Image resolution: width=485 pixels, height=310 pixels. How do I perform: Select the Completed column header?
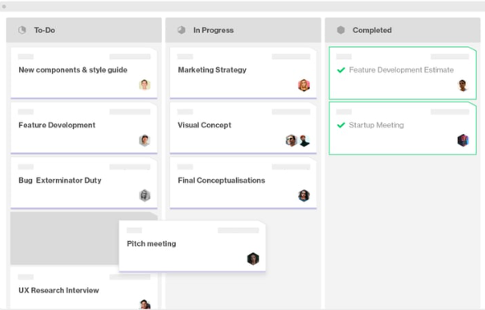click(x=403, y=30)
